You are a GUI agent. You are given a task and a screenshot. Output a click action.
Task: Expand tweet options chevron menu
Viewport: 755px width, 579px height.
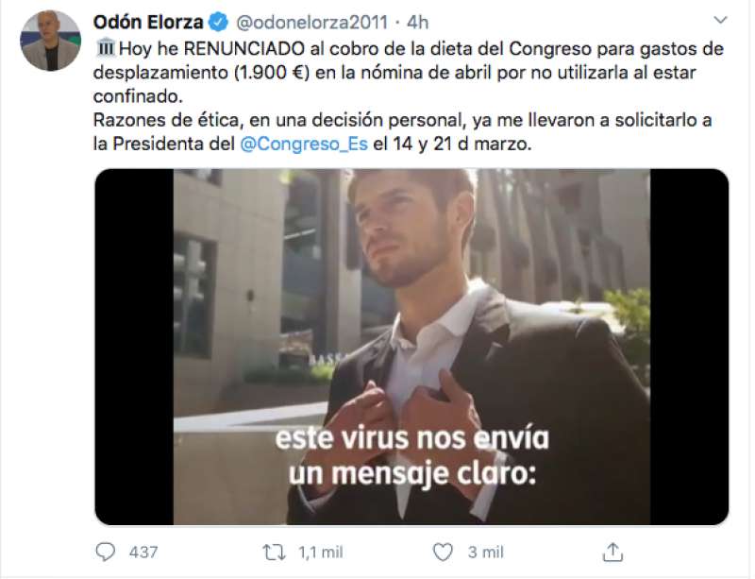click(720, 20)
